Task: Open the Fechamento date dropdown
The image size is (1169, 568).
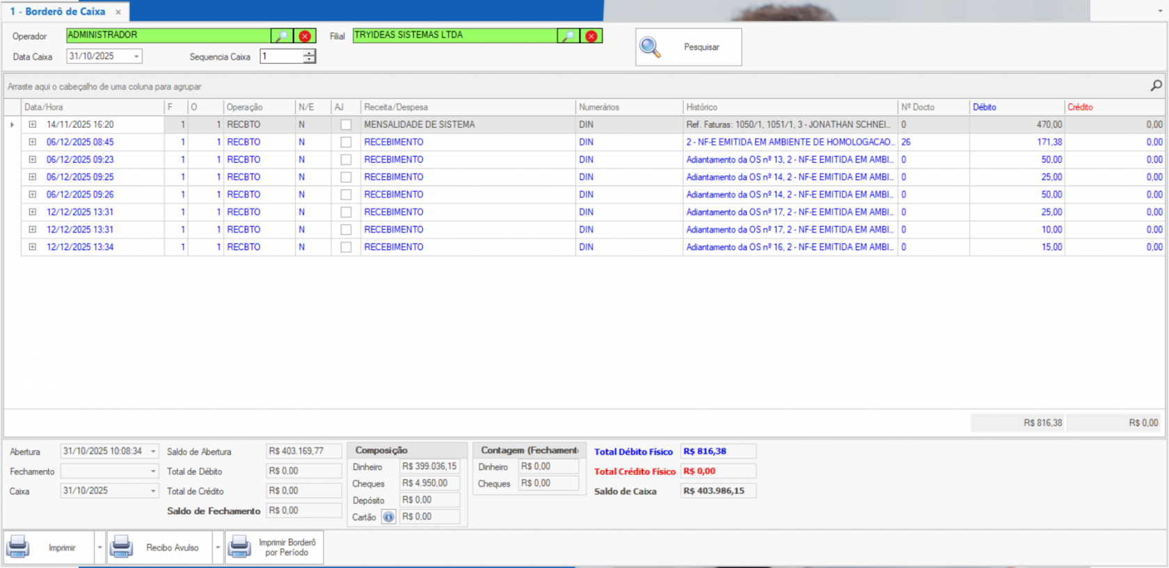Action: [x=153, y=471]
